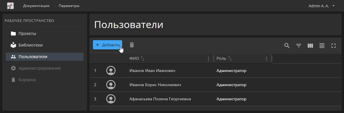Click the Библиотеки book icon
This screenshot has width=344, height=113.
coord(13,45)
